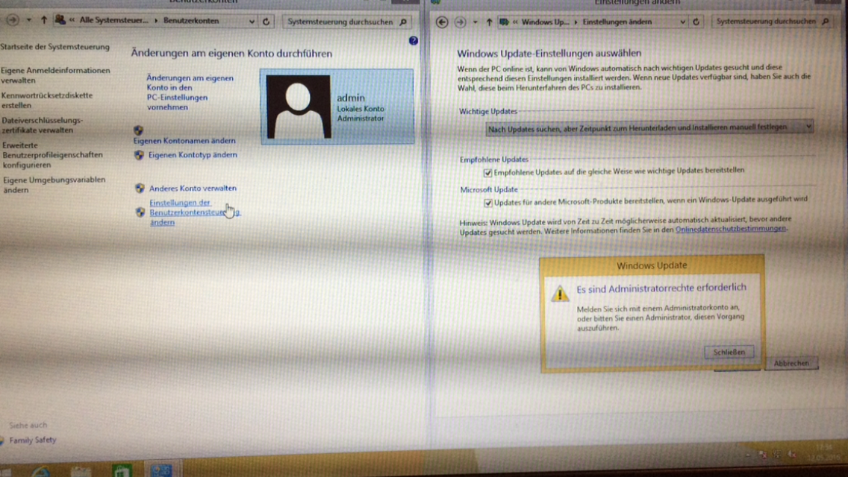Refresh the Windows Update settings window
The image size is (848, 477).
tap(696, 22)
